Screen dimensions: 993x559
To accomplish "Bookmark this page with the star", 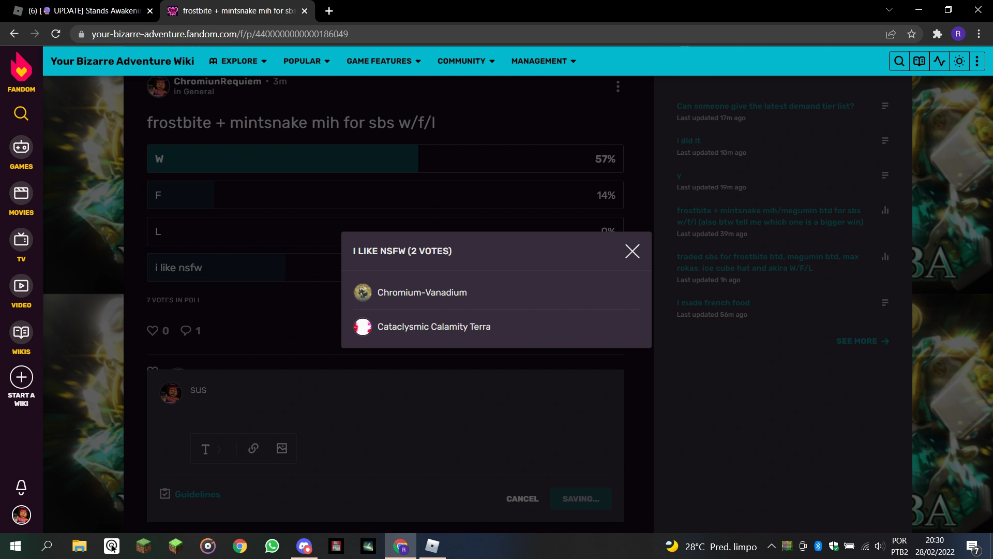I will coord(911,34).
